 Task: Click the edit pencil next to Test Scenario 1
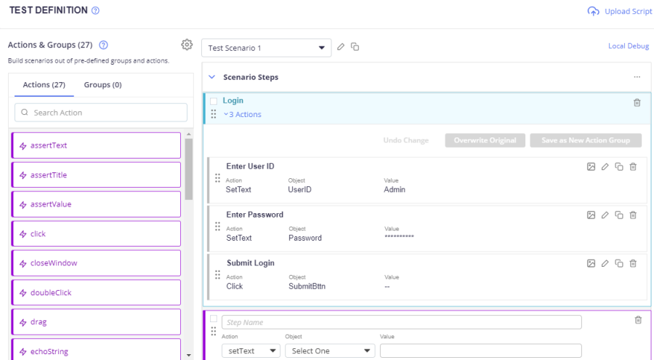click(341, 47)
